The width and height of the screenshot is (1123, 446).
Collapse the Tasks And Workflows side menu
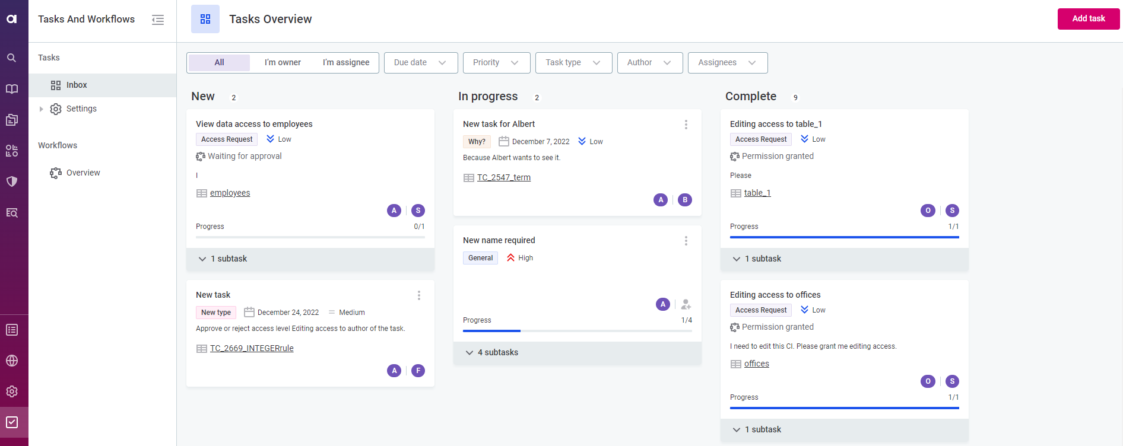click(158, 20)
